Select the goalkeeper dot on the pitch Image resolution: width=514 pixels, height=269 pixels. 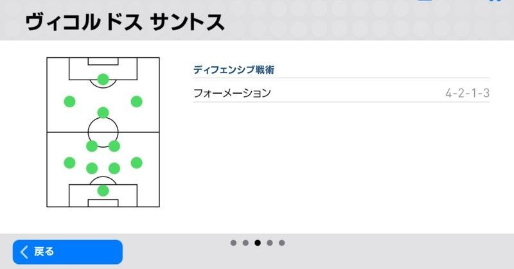click(103, 191)
